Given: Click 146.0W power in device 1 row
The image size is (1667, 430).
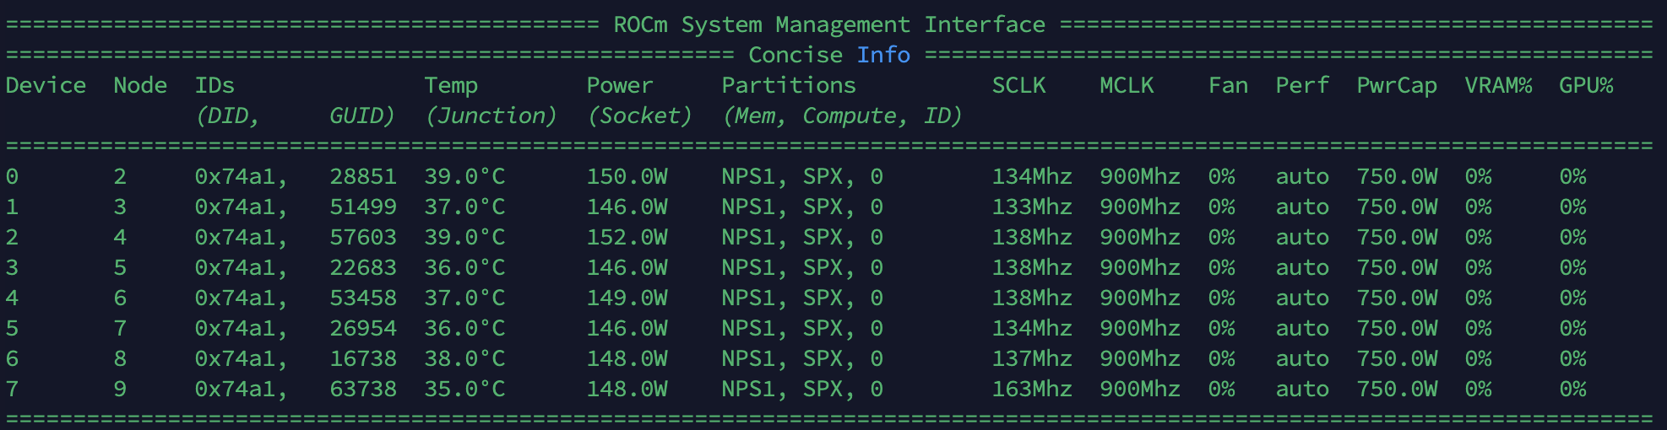Looking at the screenshot, I should point(627,207).
